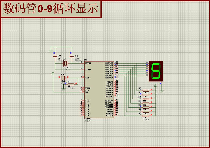This screenshot has height=148, width=210.
Task: Select electrolytic capacitor C3 symbol
Action: [x=63, y=78]
